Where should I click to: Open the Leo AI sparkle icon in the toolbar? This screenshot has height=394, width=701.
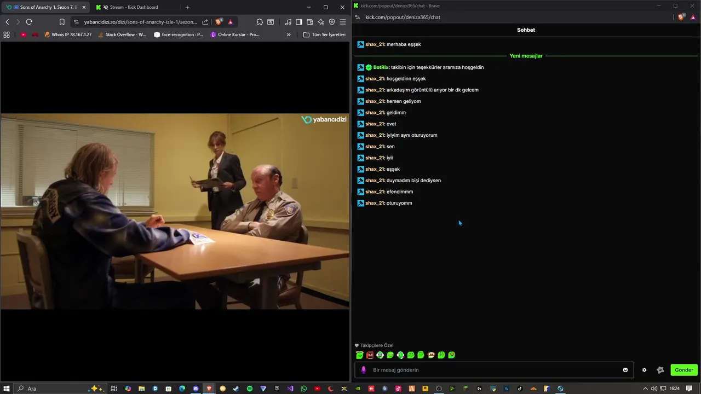coord(321,22)
